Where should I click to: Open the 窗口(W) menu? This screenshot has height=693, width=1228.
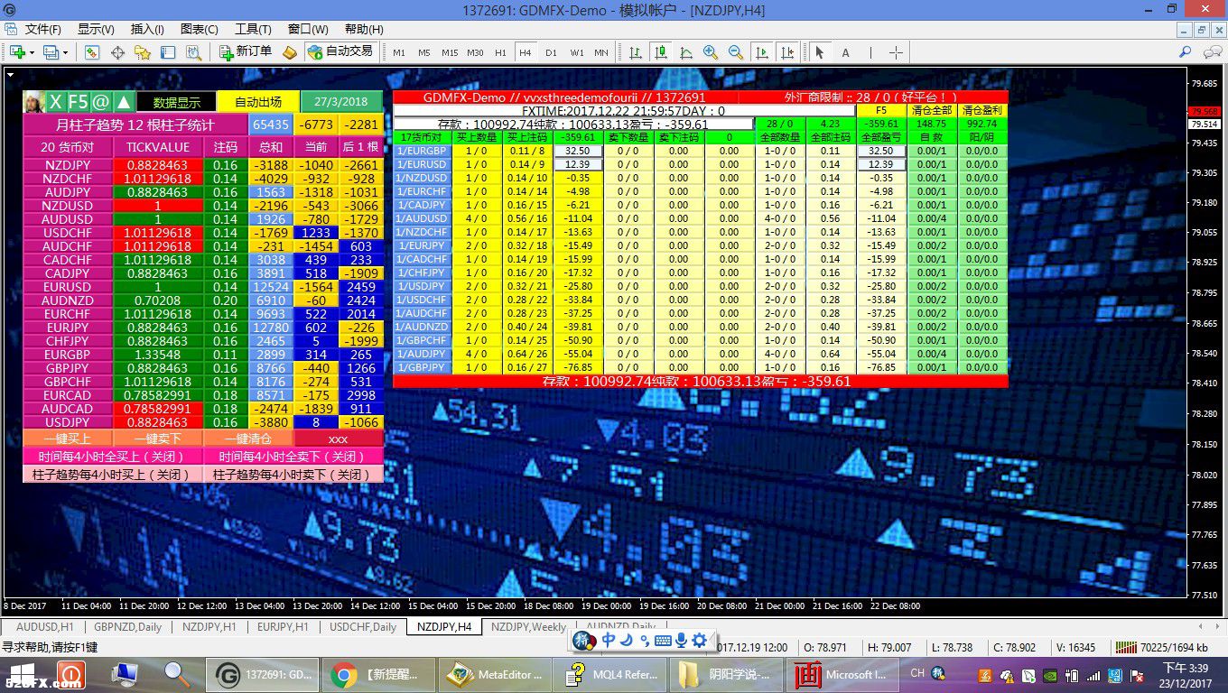pyautogui.click(x=308, y=29)
